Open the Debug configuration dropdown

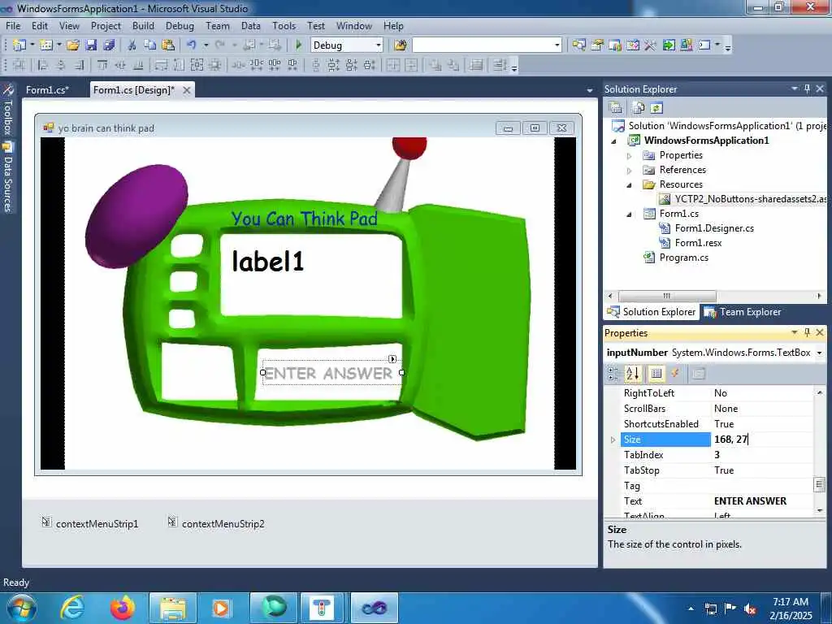[379, 45]
